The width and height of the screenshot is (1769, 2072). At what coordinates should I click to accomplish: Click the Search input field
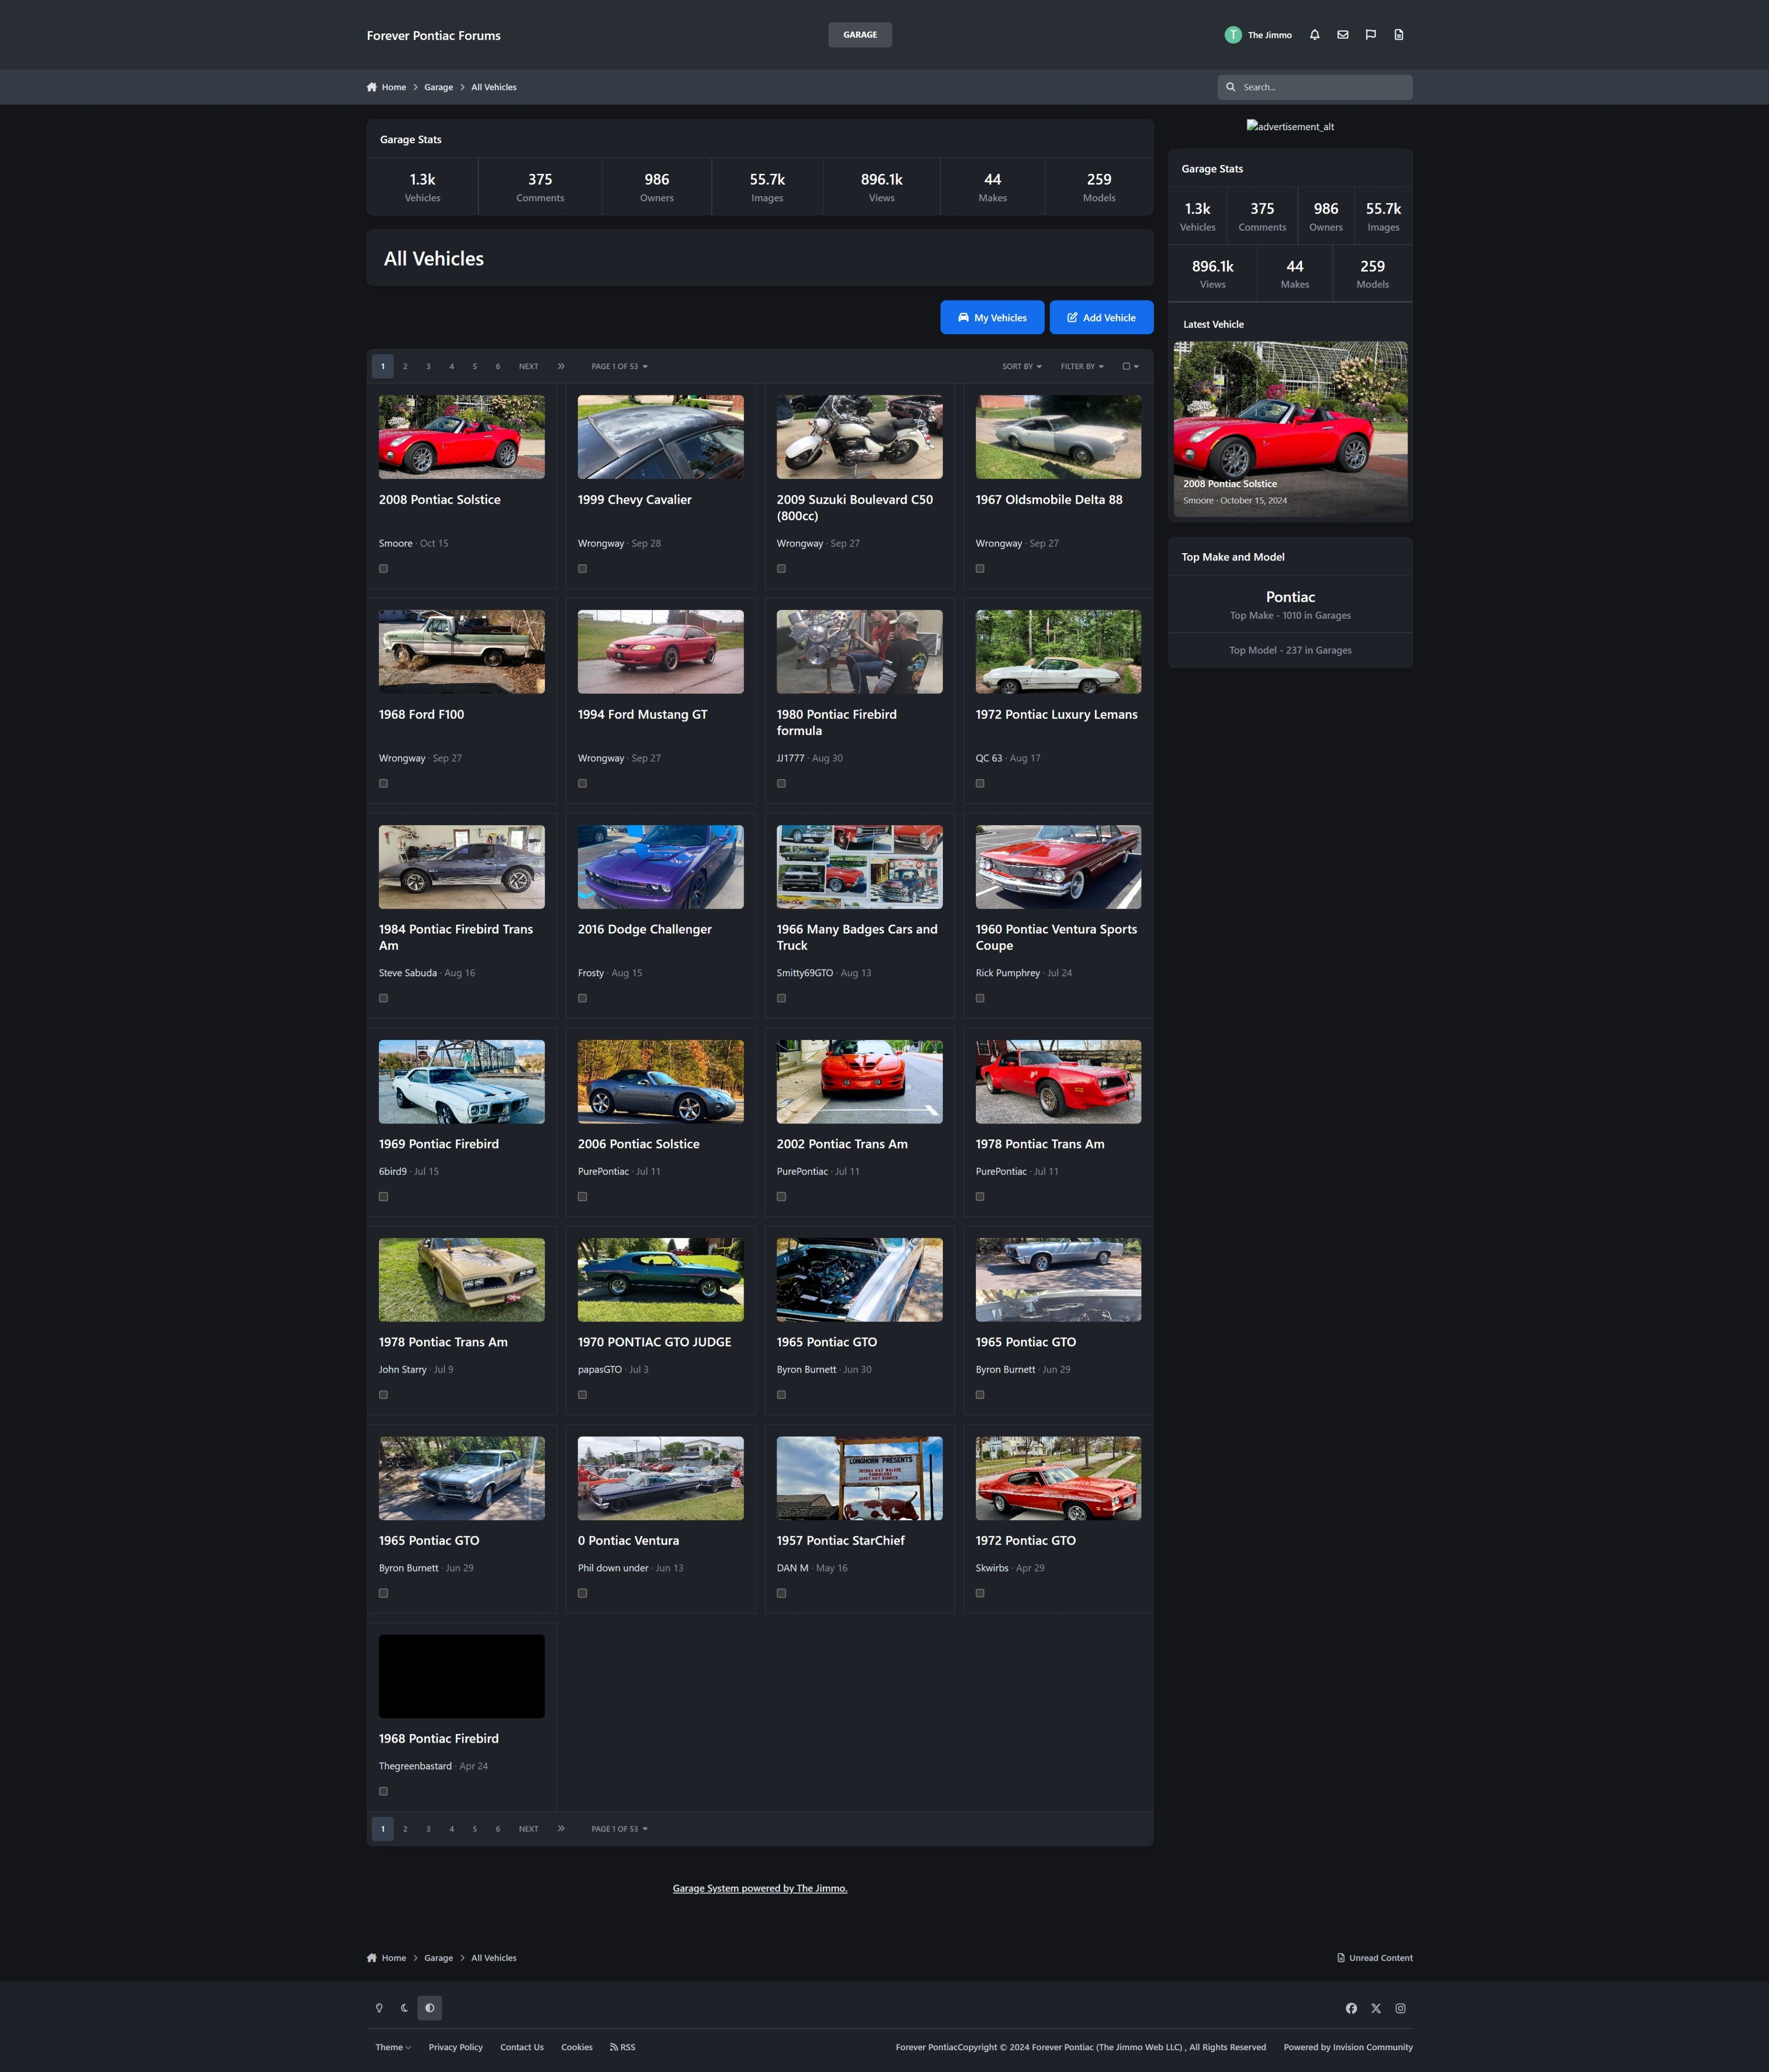click(x=1314, y=87)
